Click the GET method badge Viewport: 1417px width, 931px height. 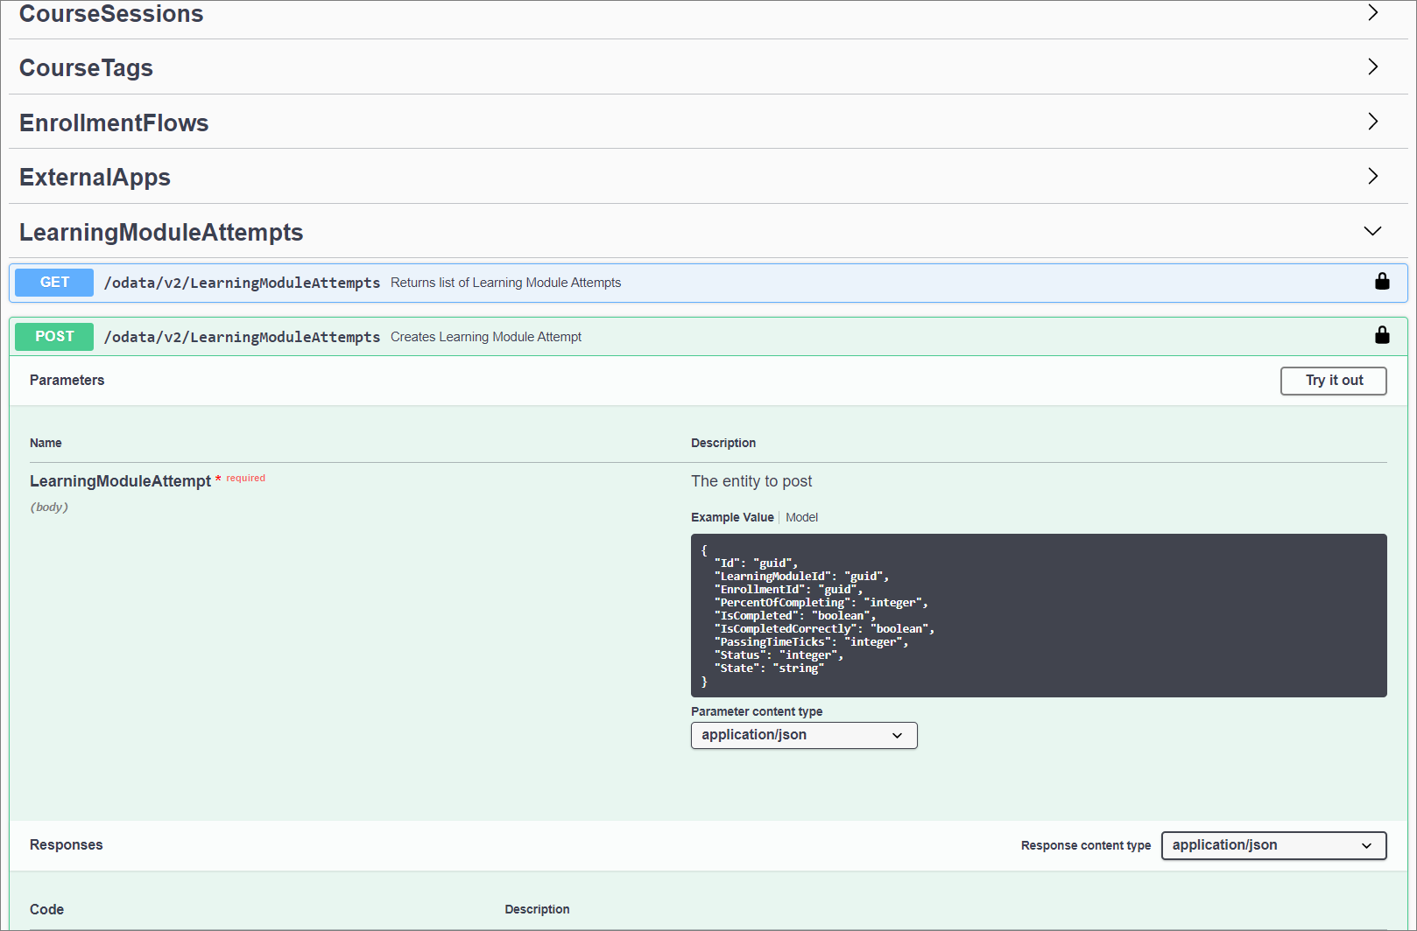point(54,283)
